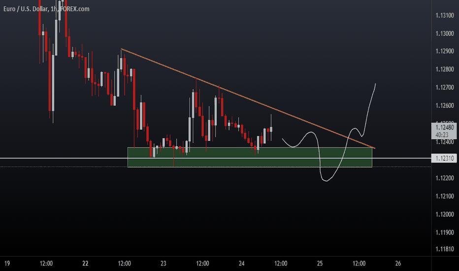The width and height of the screenshot is (459, 271).
Task: Click the date label 19 on time axis
Action: click(x=7, y=264)
